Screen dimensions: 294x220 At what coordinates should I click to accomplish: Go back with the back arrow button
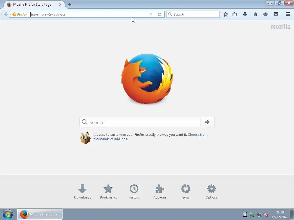pyautogui.click(x=6, y=14)
